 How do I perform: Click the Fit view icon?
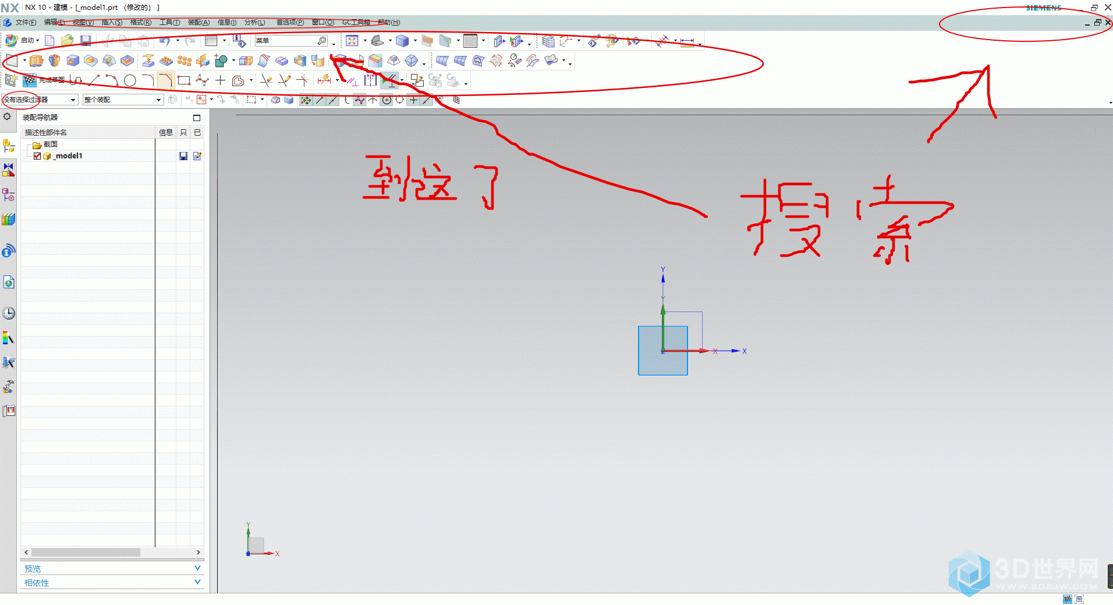[x=352, y=41]
